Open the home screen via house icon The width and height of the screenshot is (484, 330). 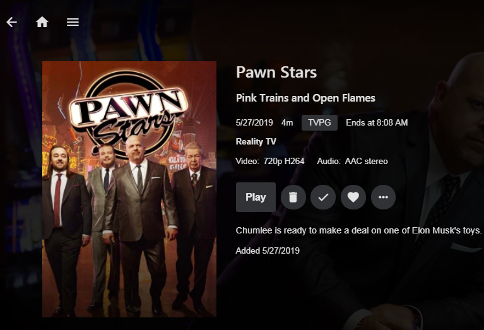tap(42, 22)
